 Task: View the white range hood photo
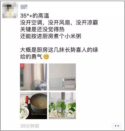click(62, 77)
